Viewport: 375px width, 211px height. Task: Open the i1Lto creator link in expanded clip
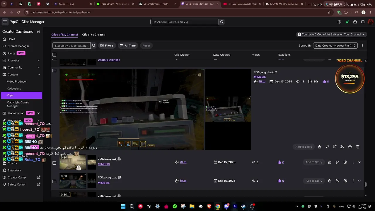pos(262,81)
